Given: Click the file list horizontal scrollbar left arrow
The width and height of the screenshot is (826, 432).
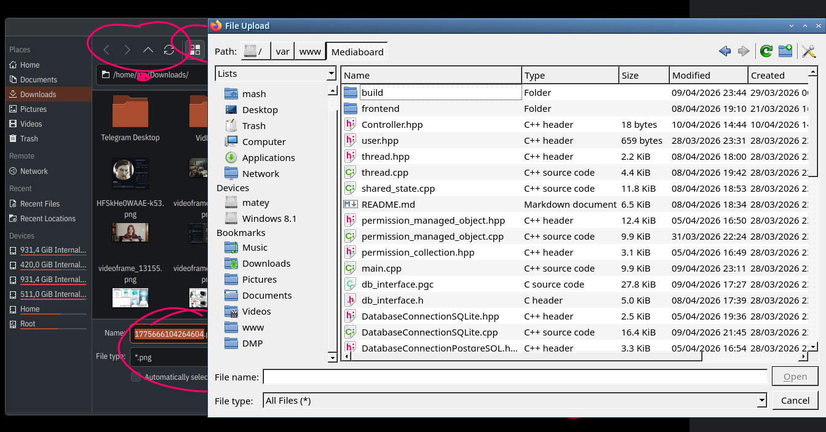Looking at the screenshot, I should [347, 356].
